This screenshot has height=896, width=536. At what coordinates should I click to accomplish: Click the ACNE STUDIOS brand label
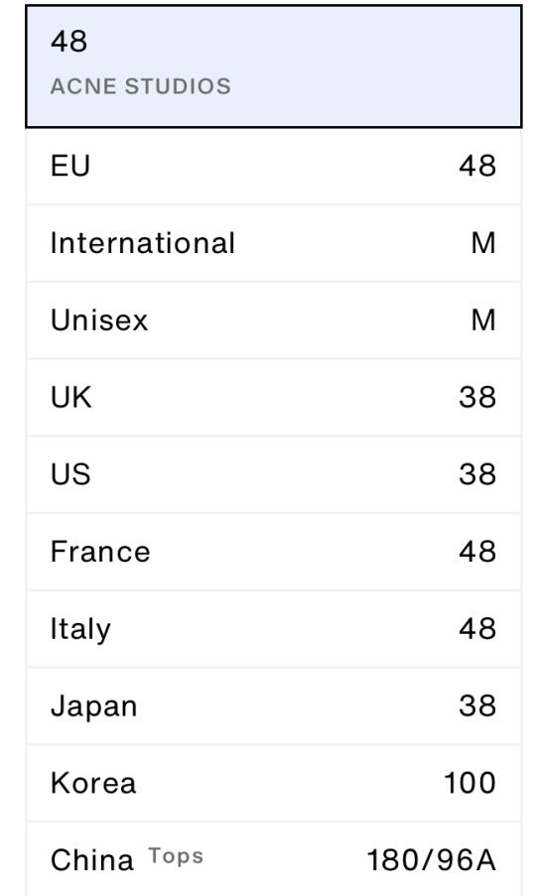pyautogui.click(x=141, y=86)
